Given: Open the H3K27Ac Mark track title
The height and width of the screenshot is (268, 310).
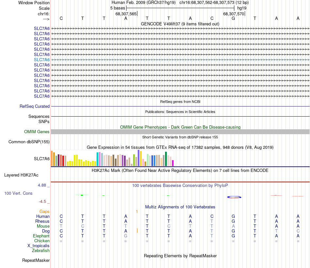Looking at the screenshot, I should click(180, 171).
